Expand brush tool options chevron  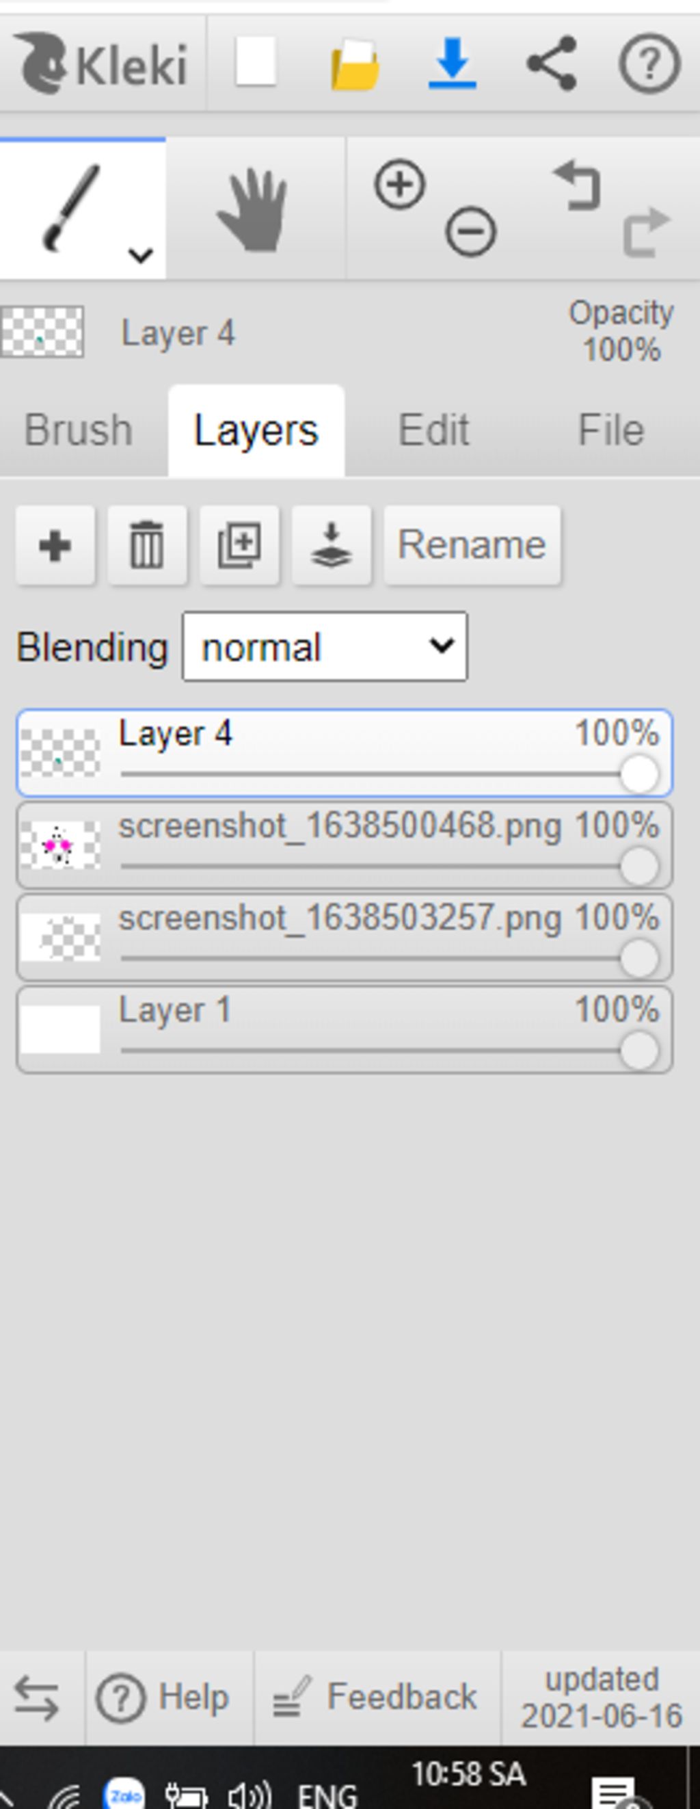141,255
